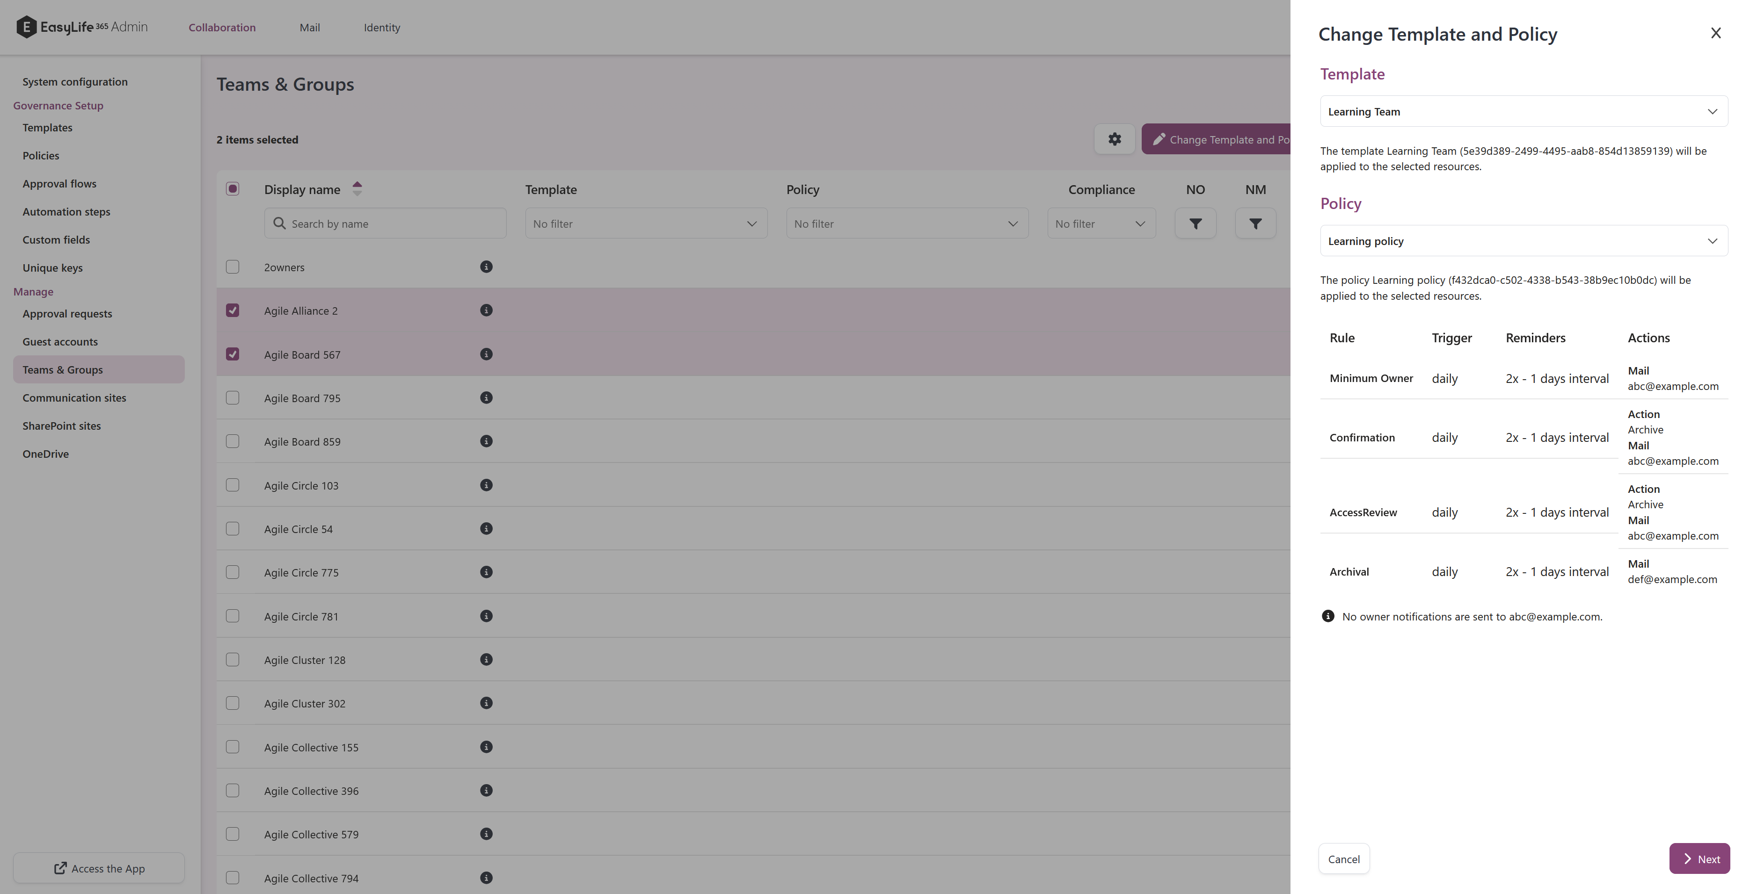Toggle the Display name sort arrow
This screenshot has height=894, width=1757.
click(357, 189)
